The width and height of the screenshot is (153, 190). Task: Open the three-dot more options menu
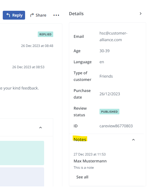[56, 15]
